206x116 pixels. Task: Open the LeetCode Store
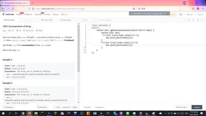[65, 15]
